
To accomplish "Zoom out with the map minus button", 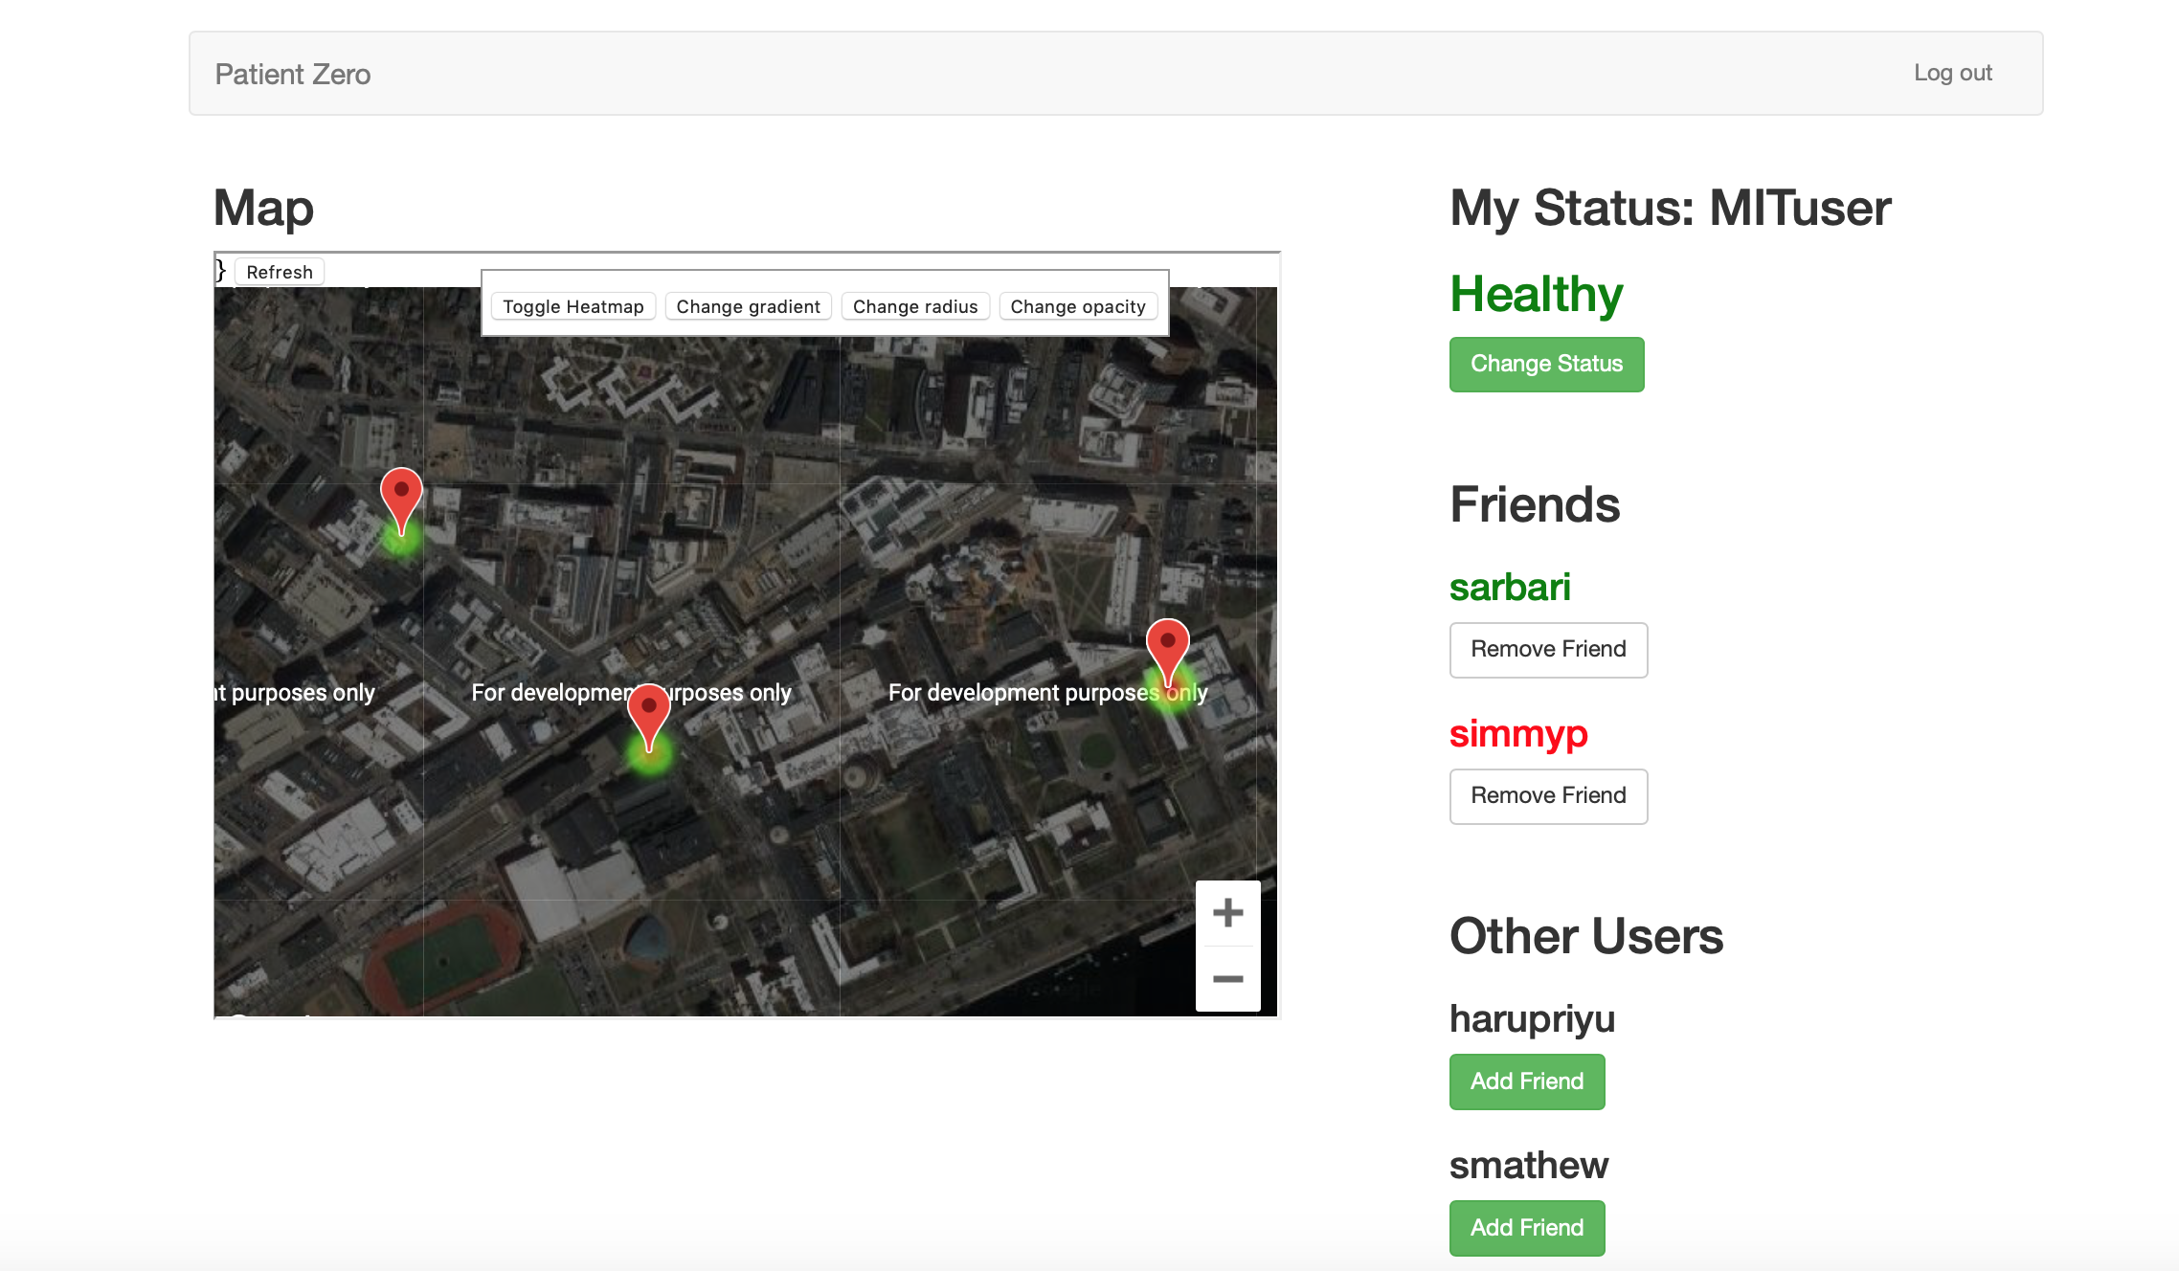I will (1227, 979).
